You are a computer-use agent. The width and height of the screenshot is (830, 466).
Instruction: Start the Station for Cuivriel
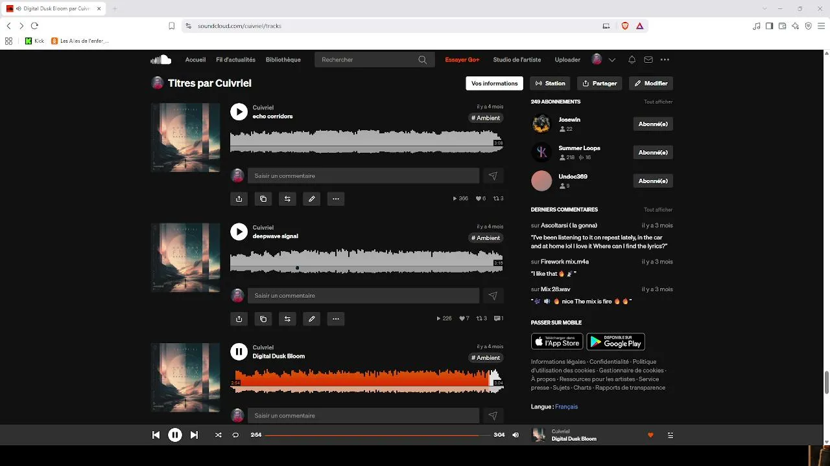pyautogui.click(x=550, y=83)
